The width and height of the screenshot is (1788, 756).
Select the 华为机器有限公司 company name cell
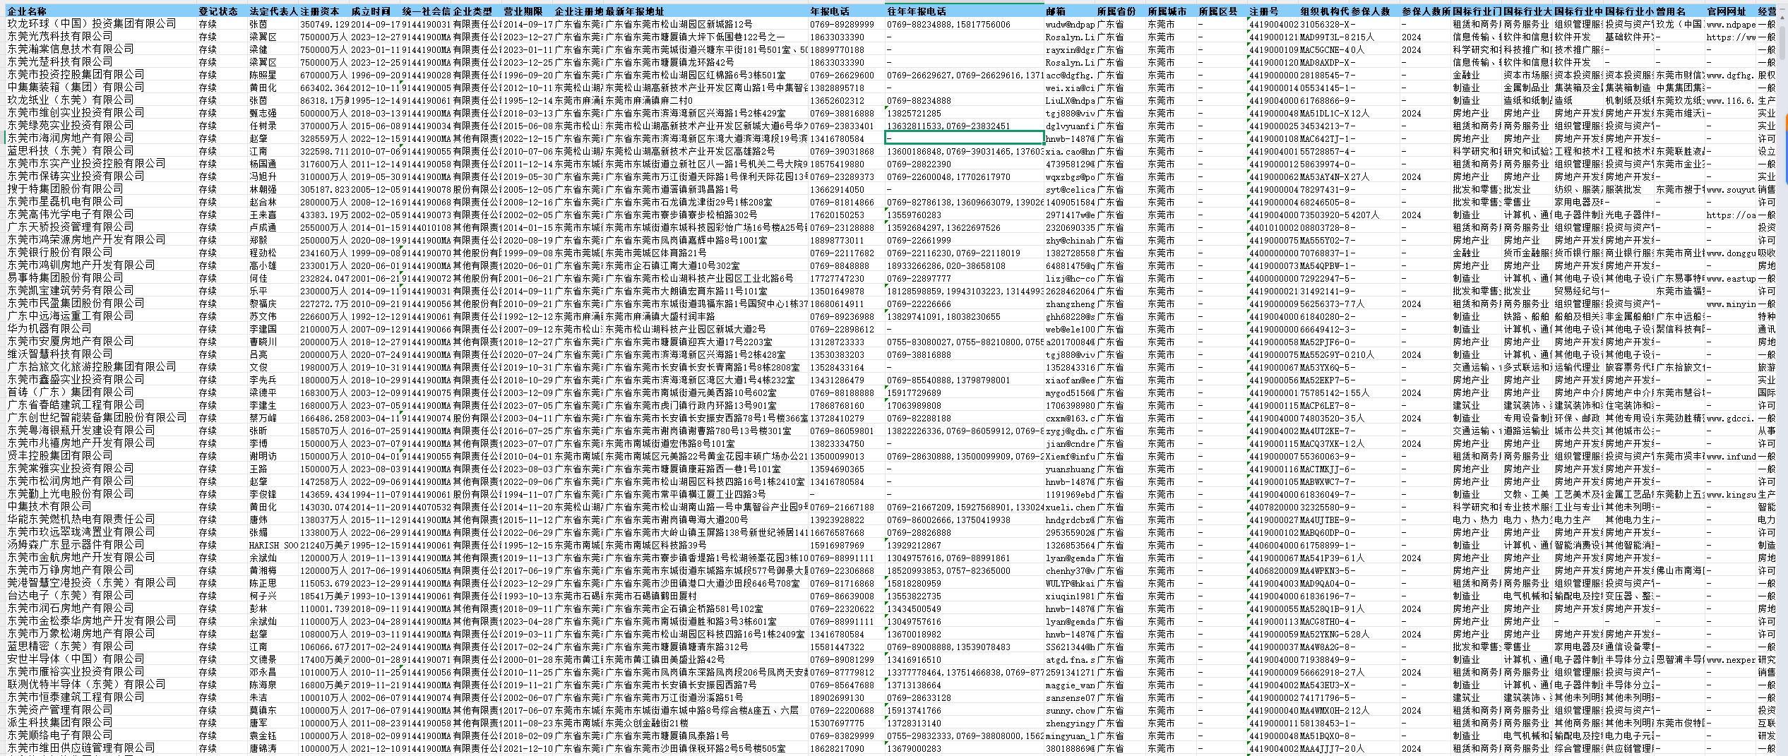[x=49, y=329]
